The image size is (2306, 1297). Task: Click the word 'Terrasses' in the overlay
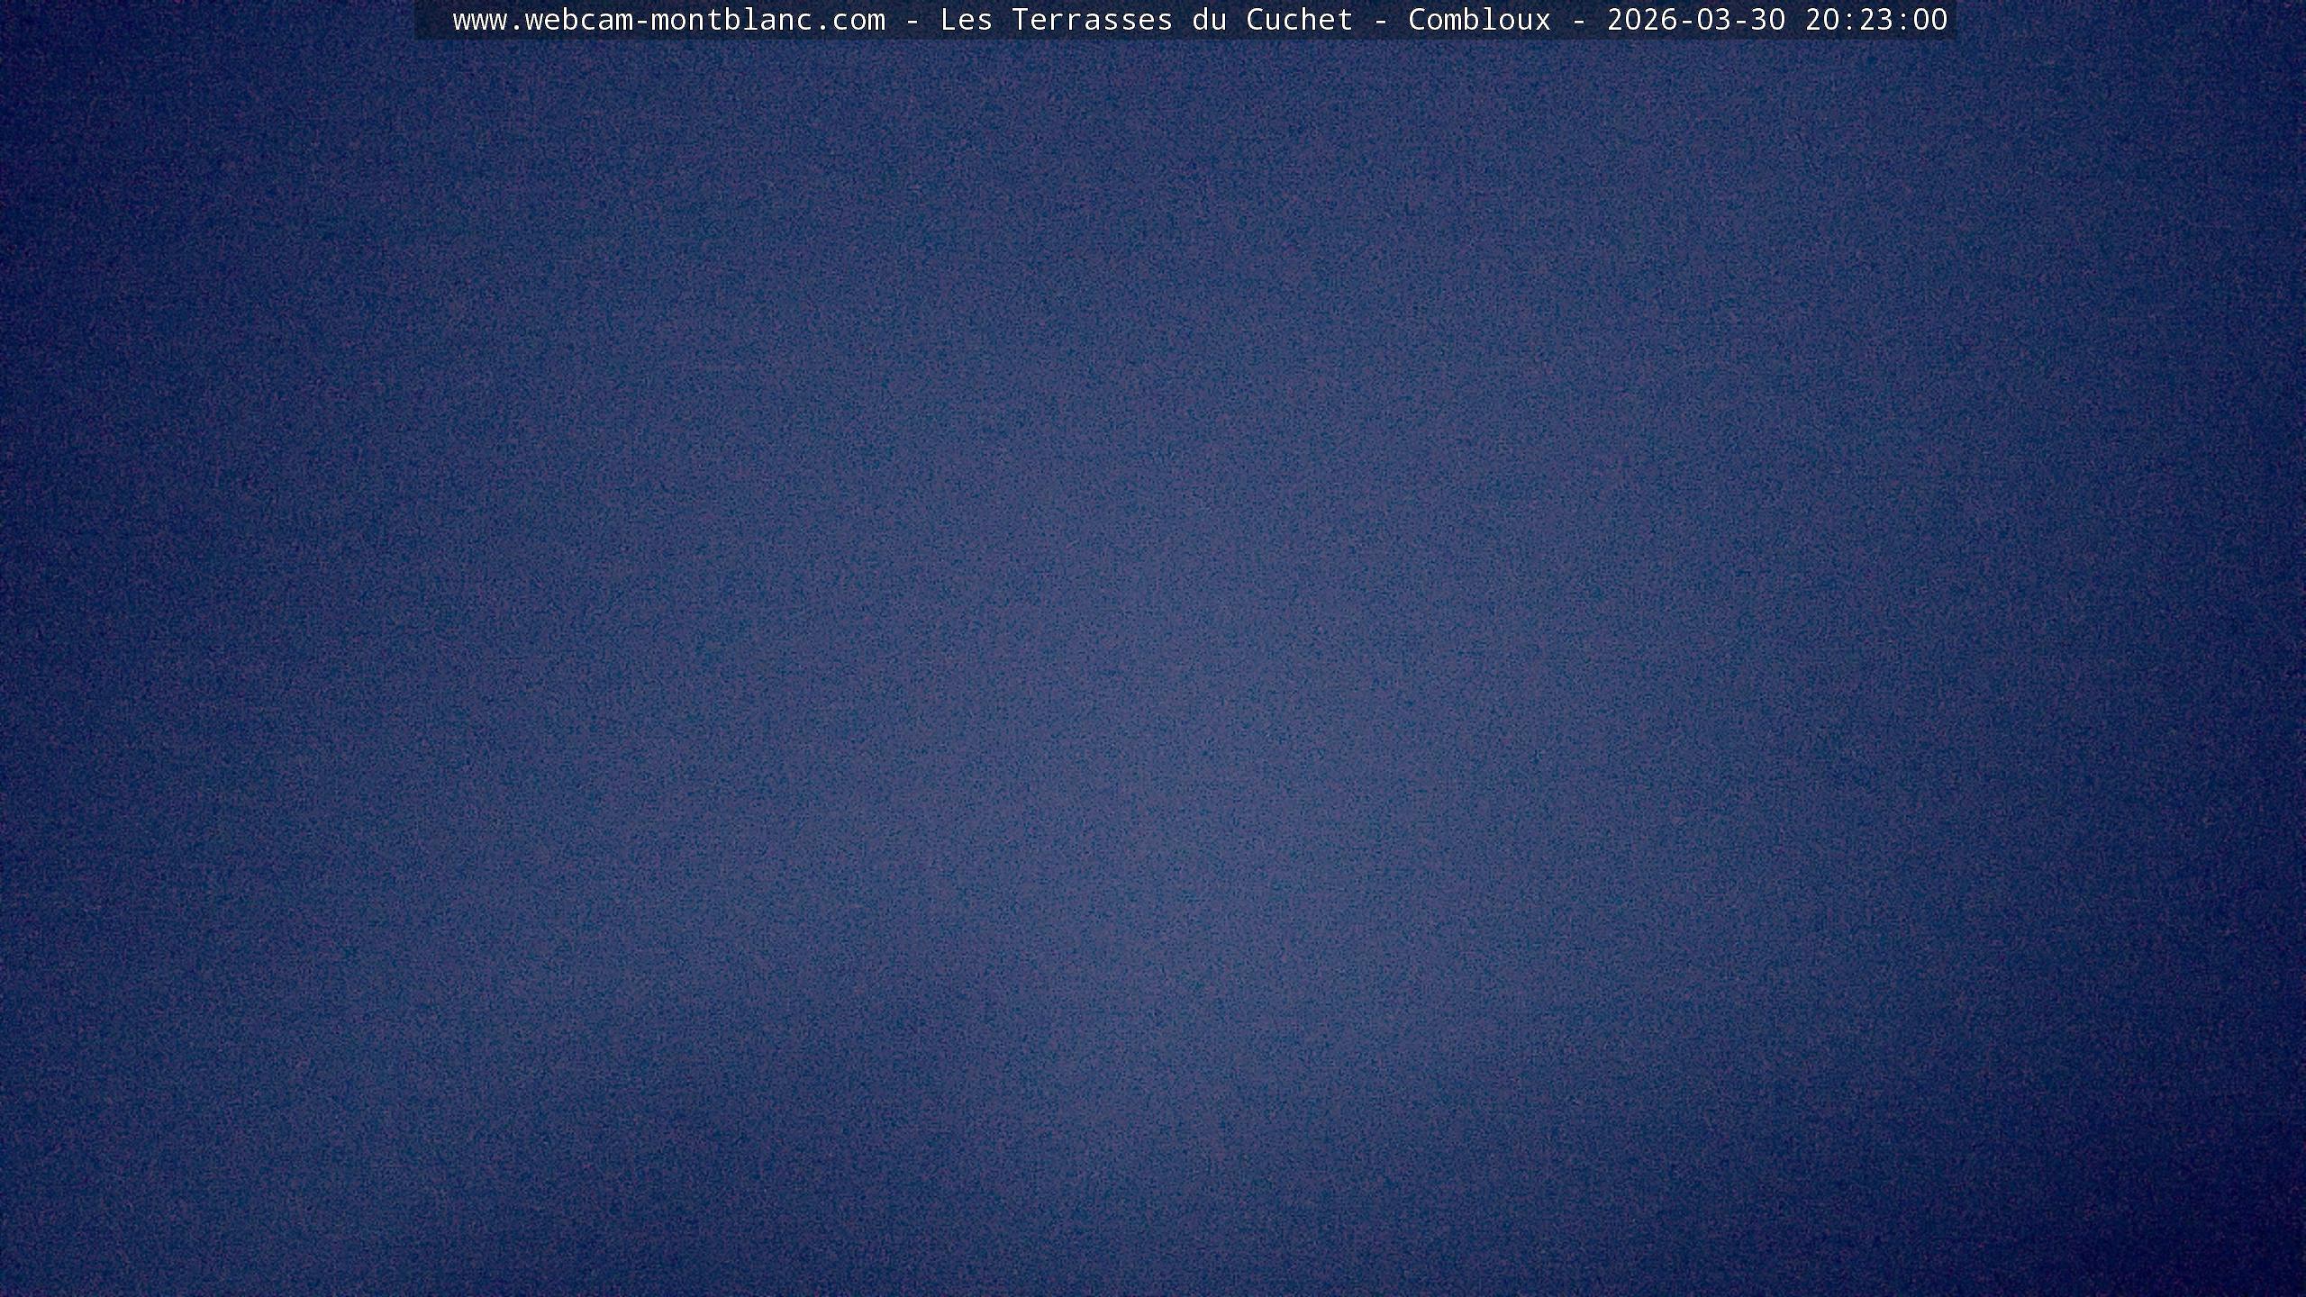[1092, 20]
